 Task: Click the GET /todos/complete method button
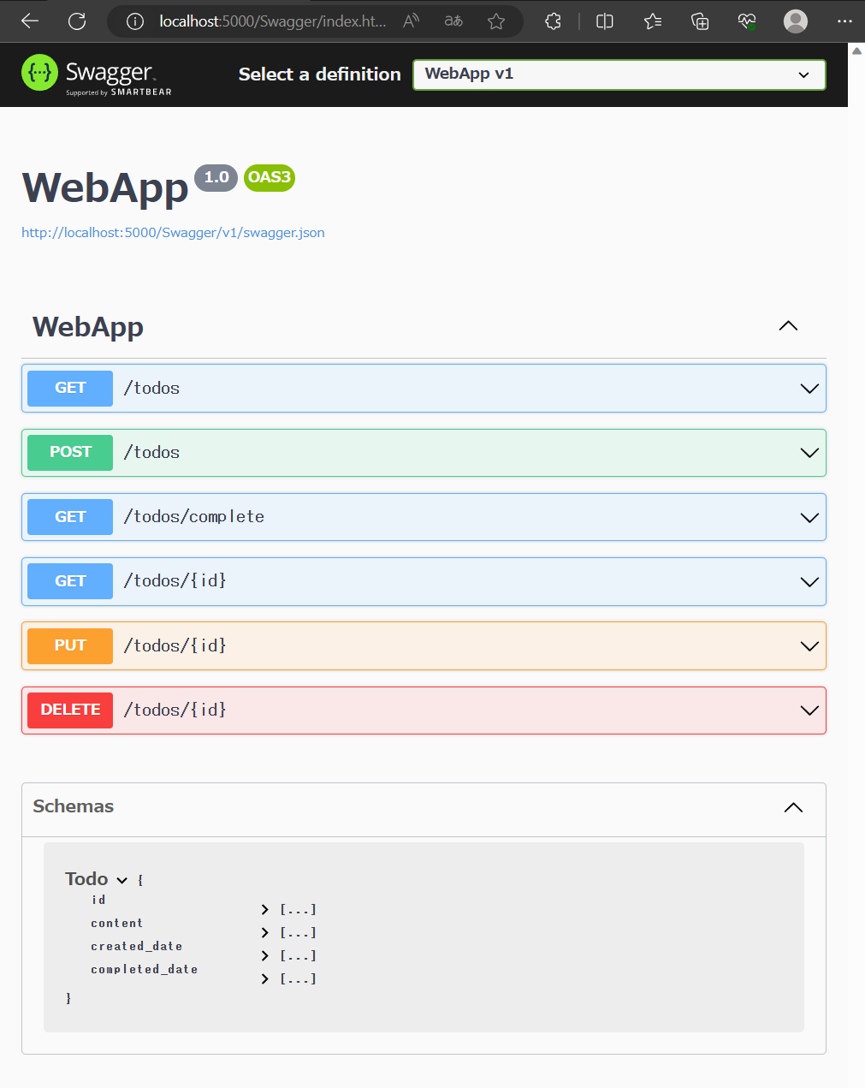point(70,517)
